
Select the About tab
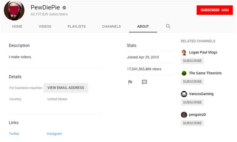coord(143,27)
